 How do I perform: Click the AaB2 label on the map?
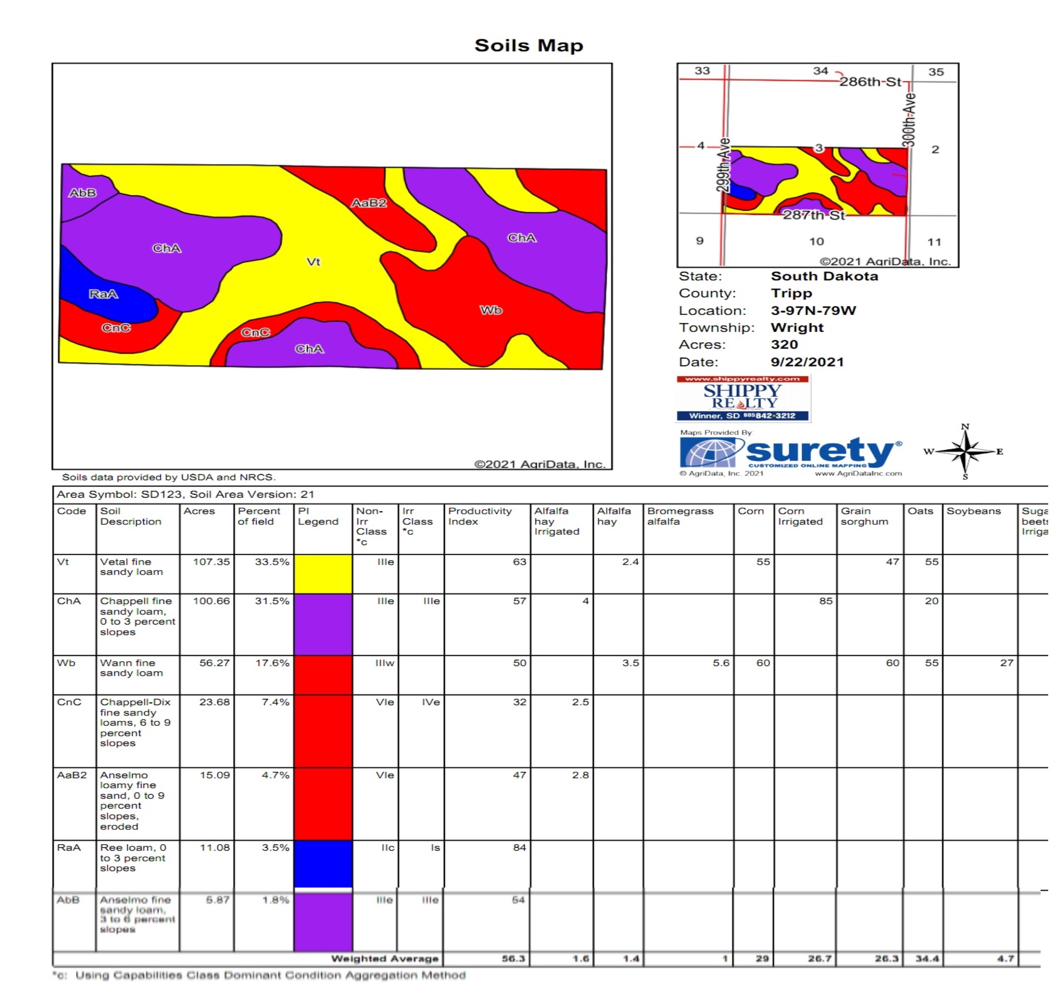pos(368,203)
